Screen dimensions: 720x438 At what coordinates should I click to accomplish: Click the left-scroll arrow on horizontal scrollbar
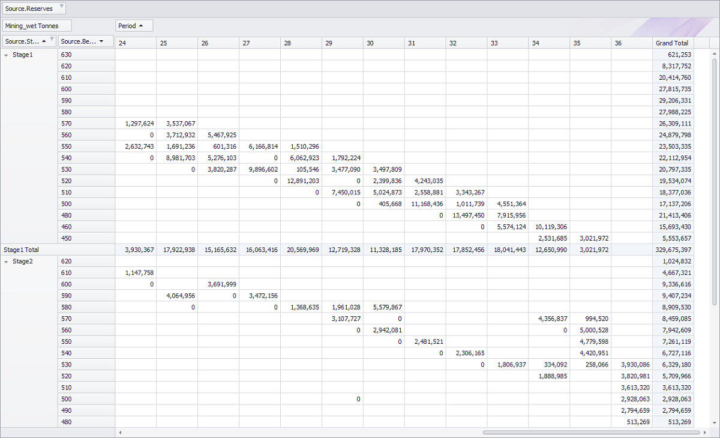coord(119,432)
